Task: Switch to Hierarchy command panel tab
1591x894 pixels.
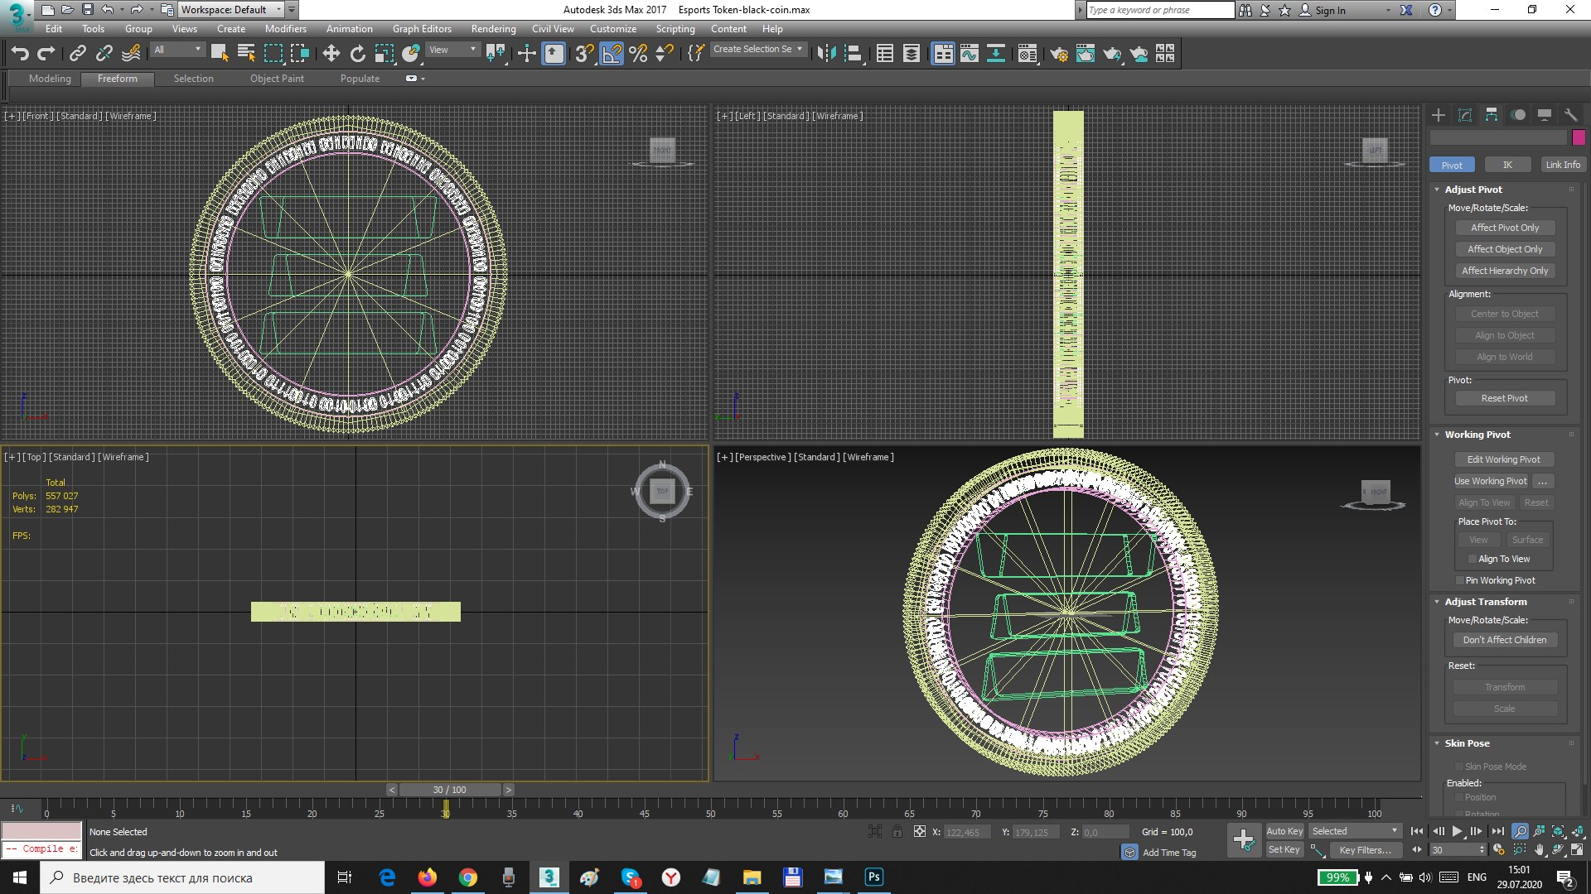Action: [x=1492, y=115]
